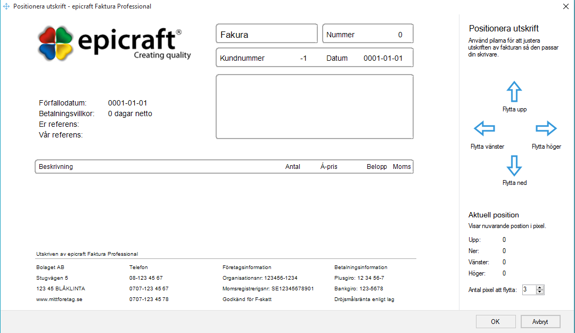Click the Höger: position label
The image size is (575, 333).
(x=477, y=273)
